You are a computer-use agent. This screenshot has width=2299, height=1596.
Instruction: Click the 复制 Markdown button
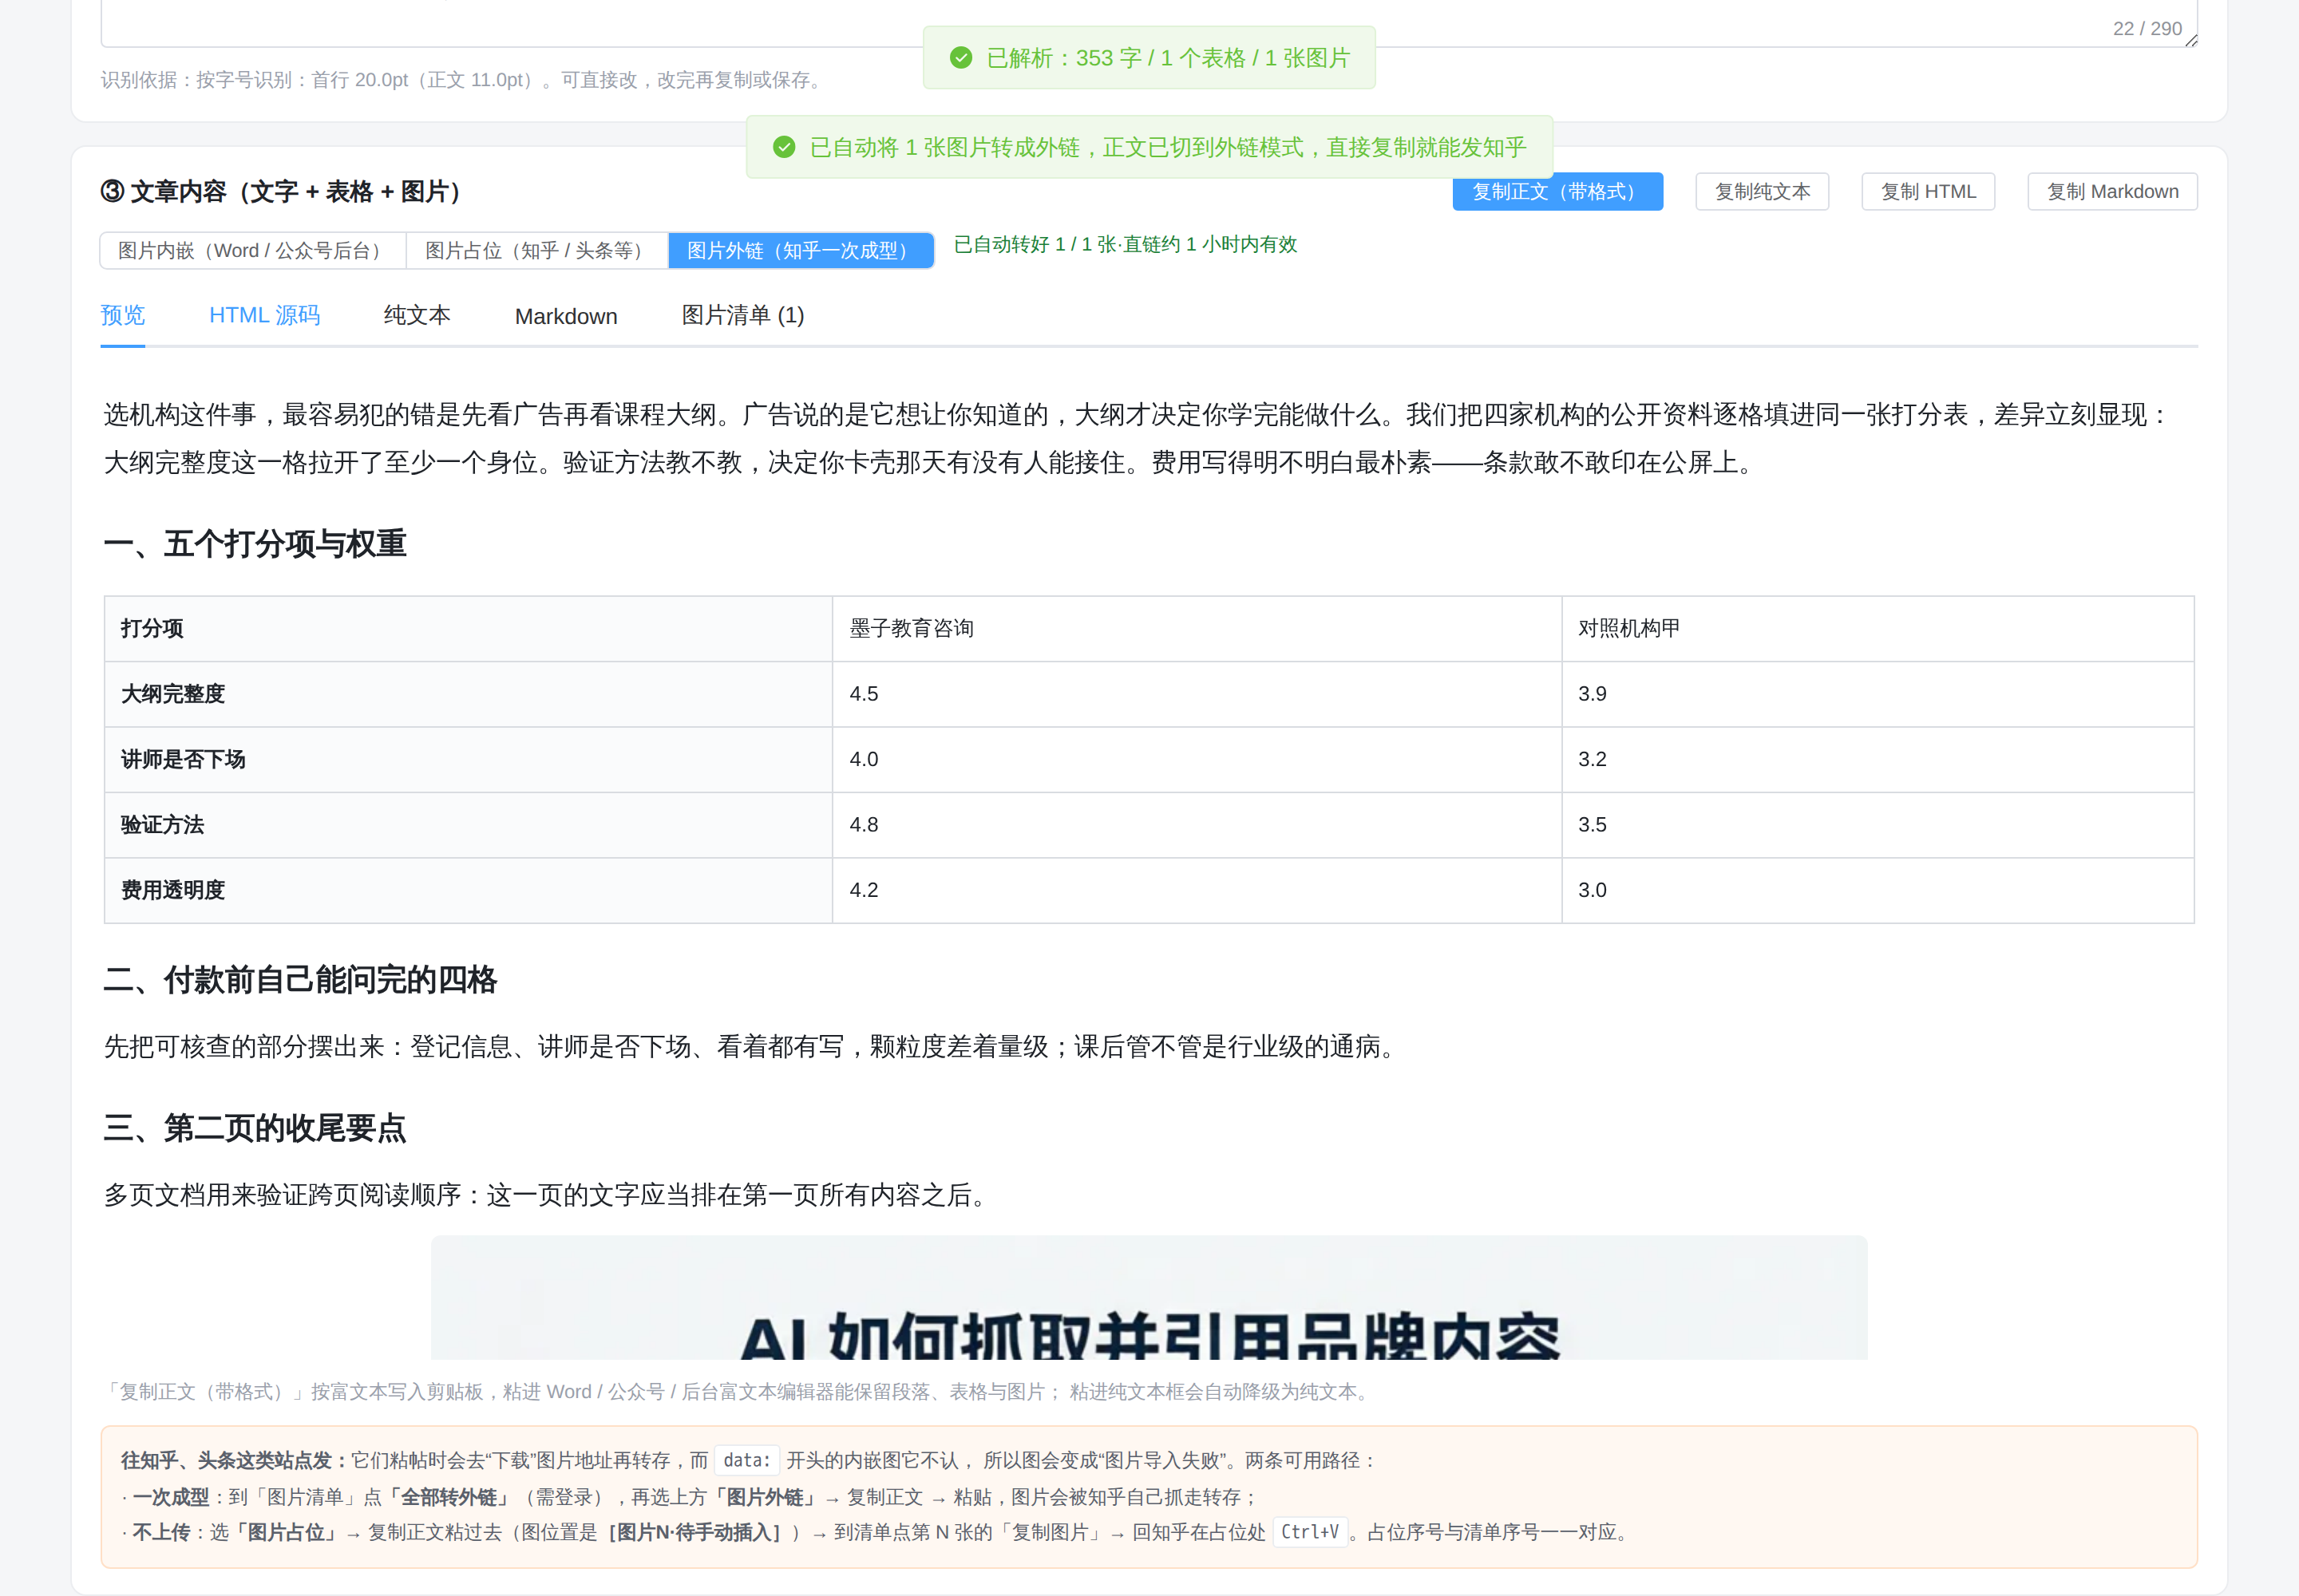2112,191
